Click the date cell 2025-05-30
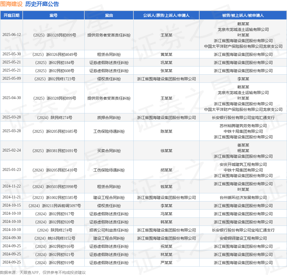The image size is (287, 275). click(11, 54)
